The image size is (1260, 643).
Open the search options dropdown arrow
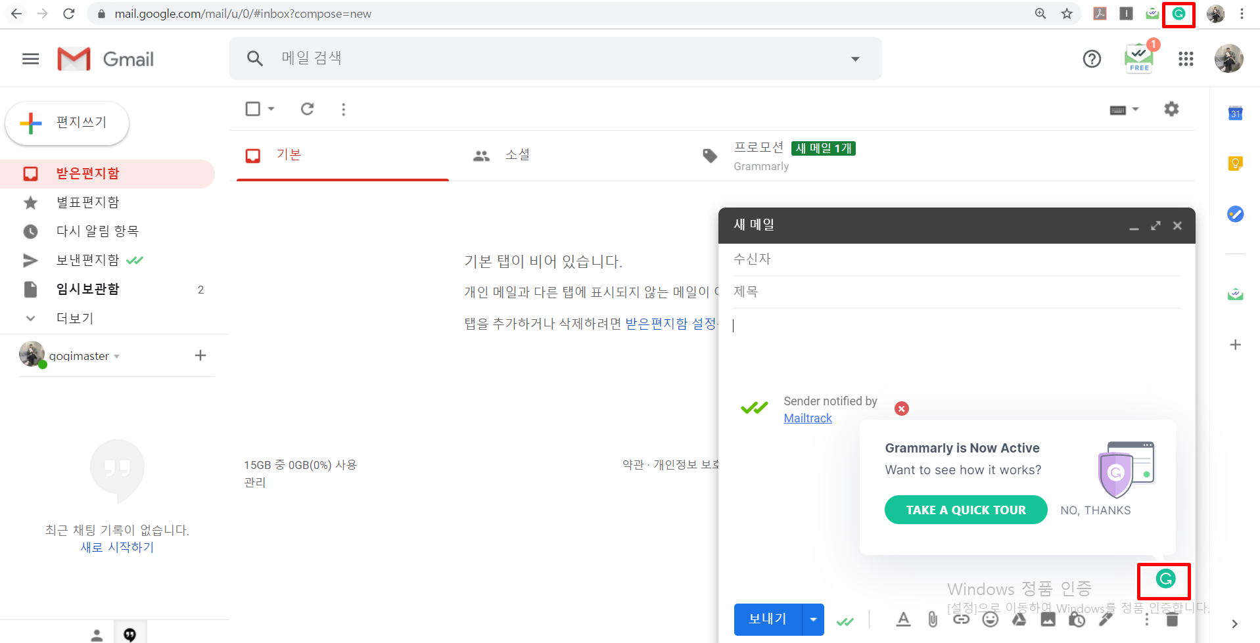855,58
